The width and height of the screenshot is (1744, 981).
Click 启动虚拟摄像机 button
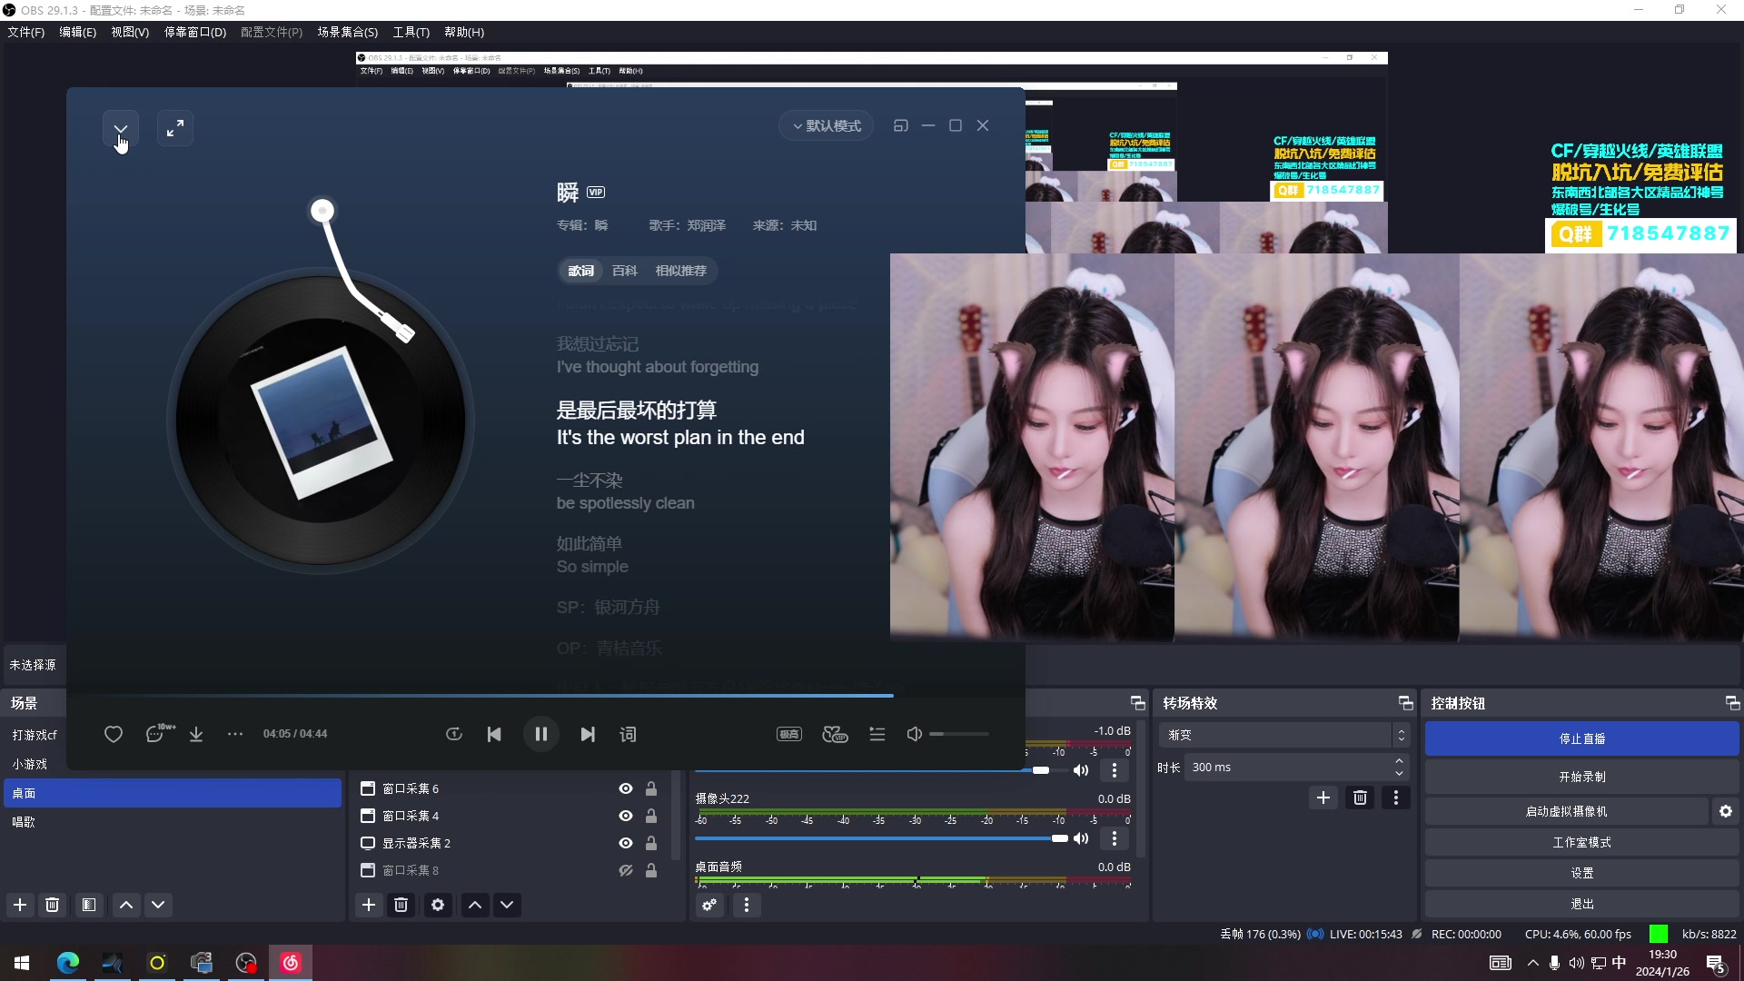pos(1567,811)
